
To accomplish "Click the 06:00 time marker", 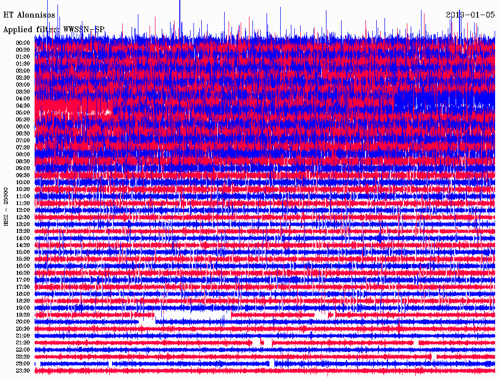I will (23, 127).
